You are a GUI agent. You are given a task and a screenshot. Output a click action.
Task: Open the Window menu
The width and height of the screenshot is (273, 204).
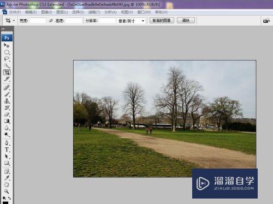pos(144,12)
